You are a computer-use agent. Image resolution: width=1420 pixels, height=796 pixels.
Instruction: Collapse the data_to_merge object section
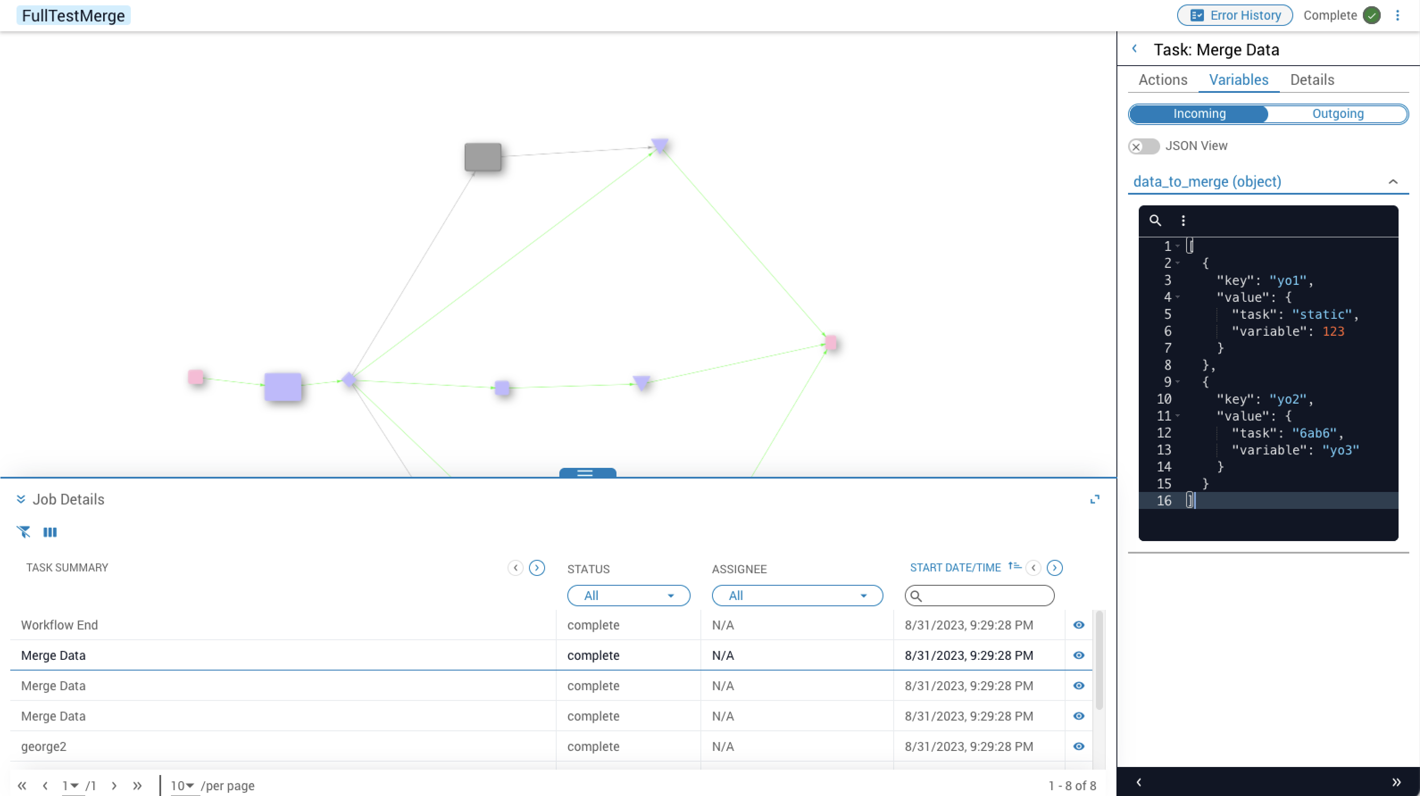pos(1393,182)
